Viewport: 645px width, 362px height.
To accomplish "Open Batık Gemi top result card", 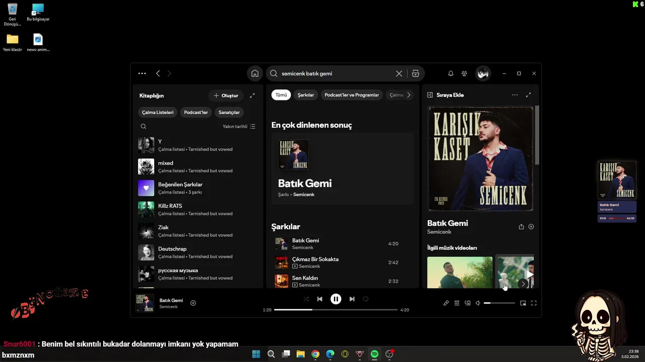I will point(343,169).
